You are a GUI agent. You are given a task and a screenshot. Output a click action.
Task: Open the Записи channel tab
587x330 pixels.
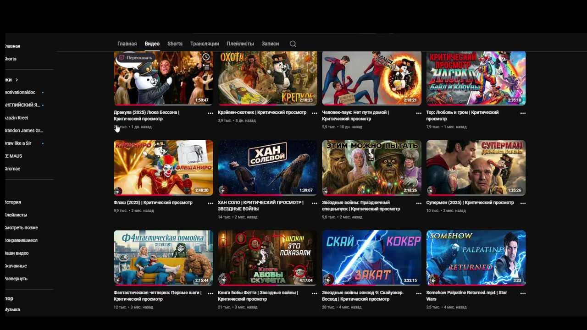pyautogui.click(x=270, y=44)
